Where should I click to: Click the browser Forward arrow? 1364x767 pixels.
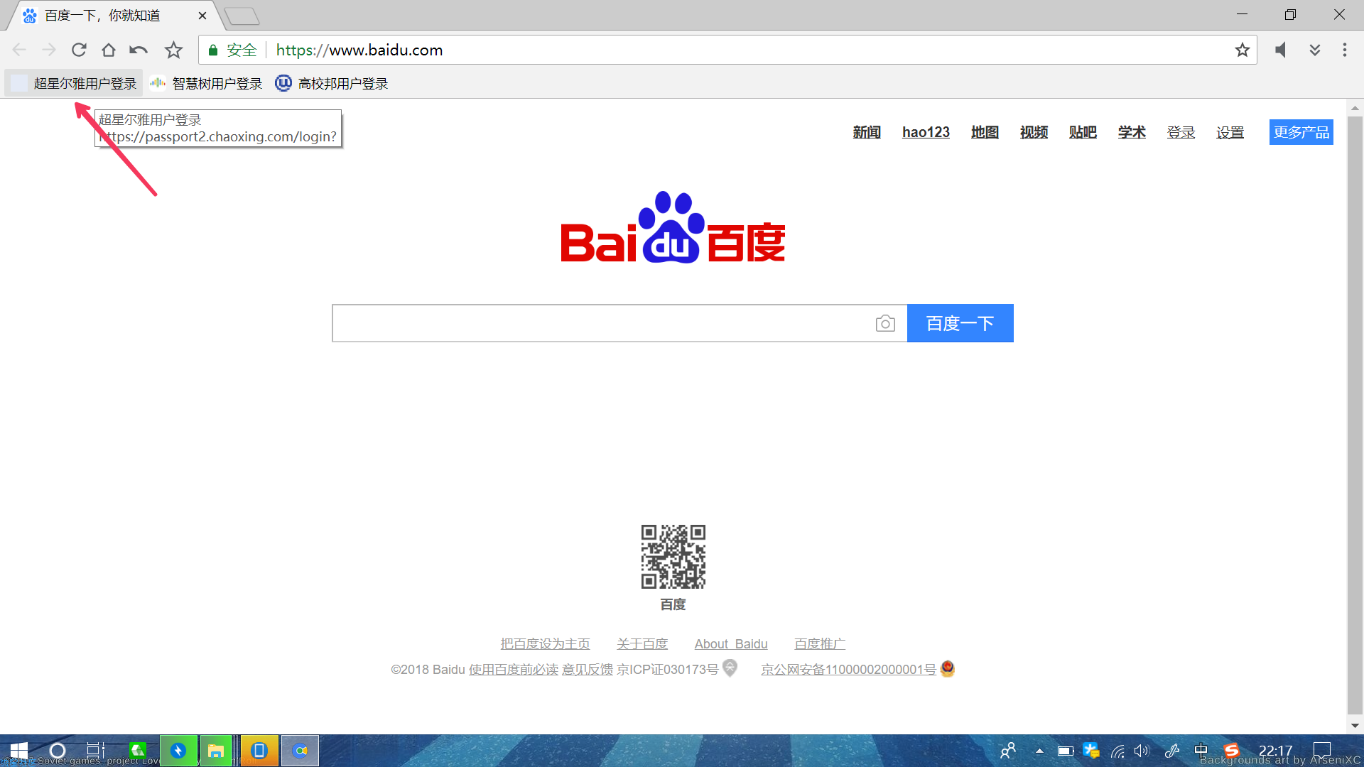coord(49,50)
